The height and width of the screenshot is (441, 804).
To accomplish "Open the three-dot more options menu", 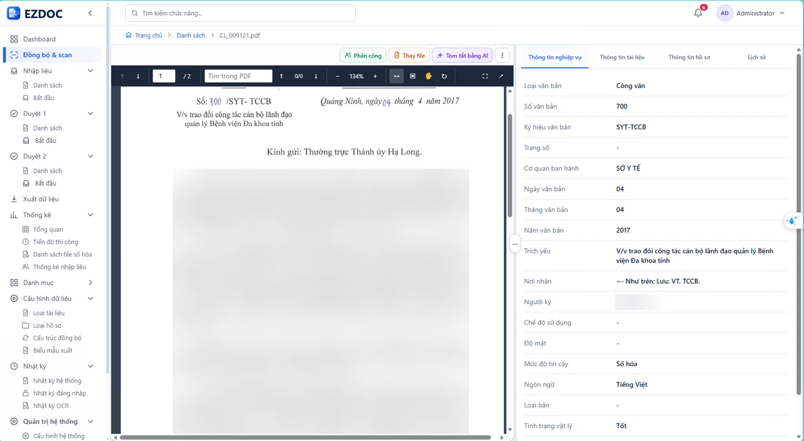I will [x=502, y=56].
